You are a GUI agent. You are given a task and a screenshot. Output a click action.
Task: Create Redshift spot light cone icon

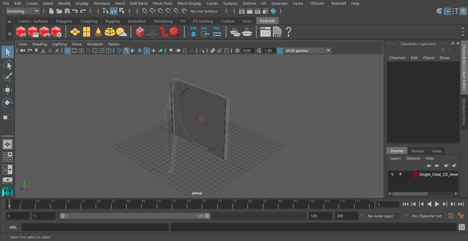point(98,32)
